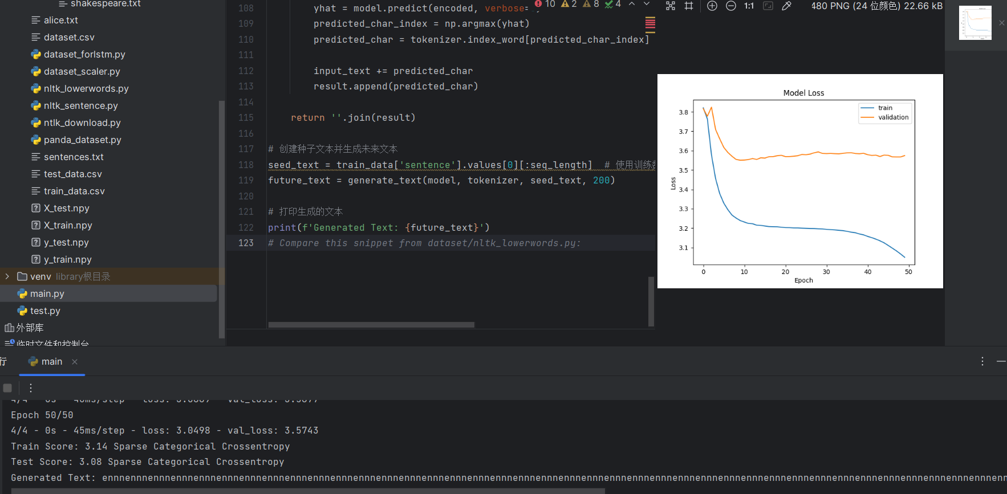Open run panel options menu at right
The width and height of the screenshot is (1007, 494).
[x=982, y=361]
